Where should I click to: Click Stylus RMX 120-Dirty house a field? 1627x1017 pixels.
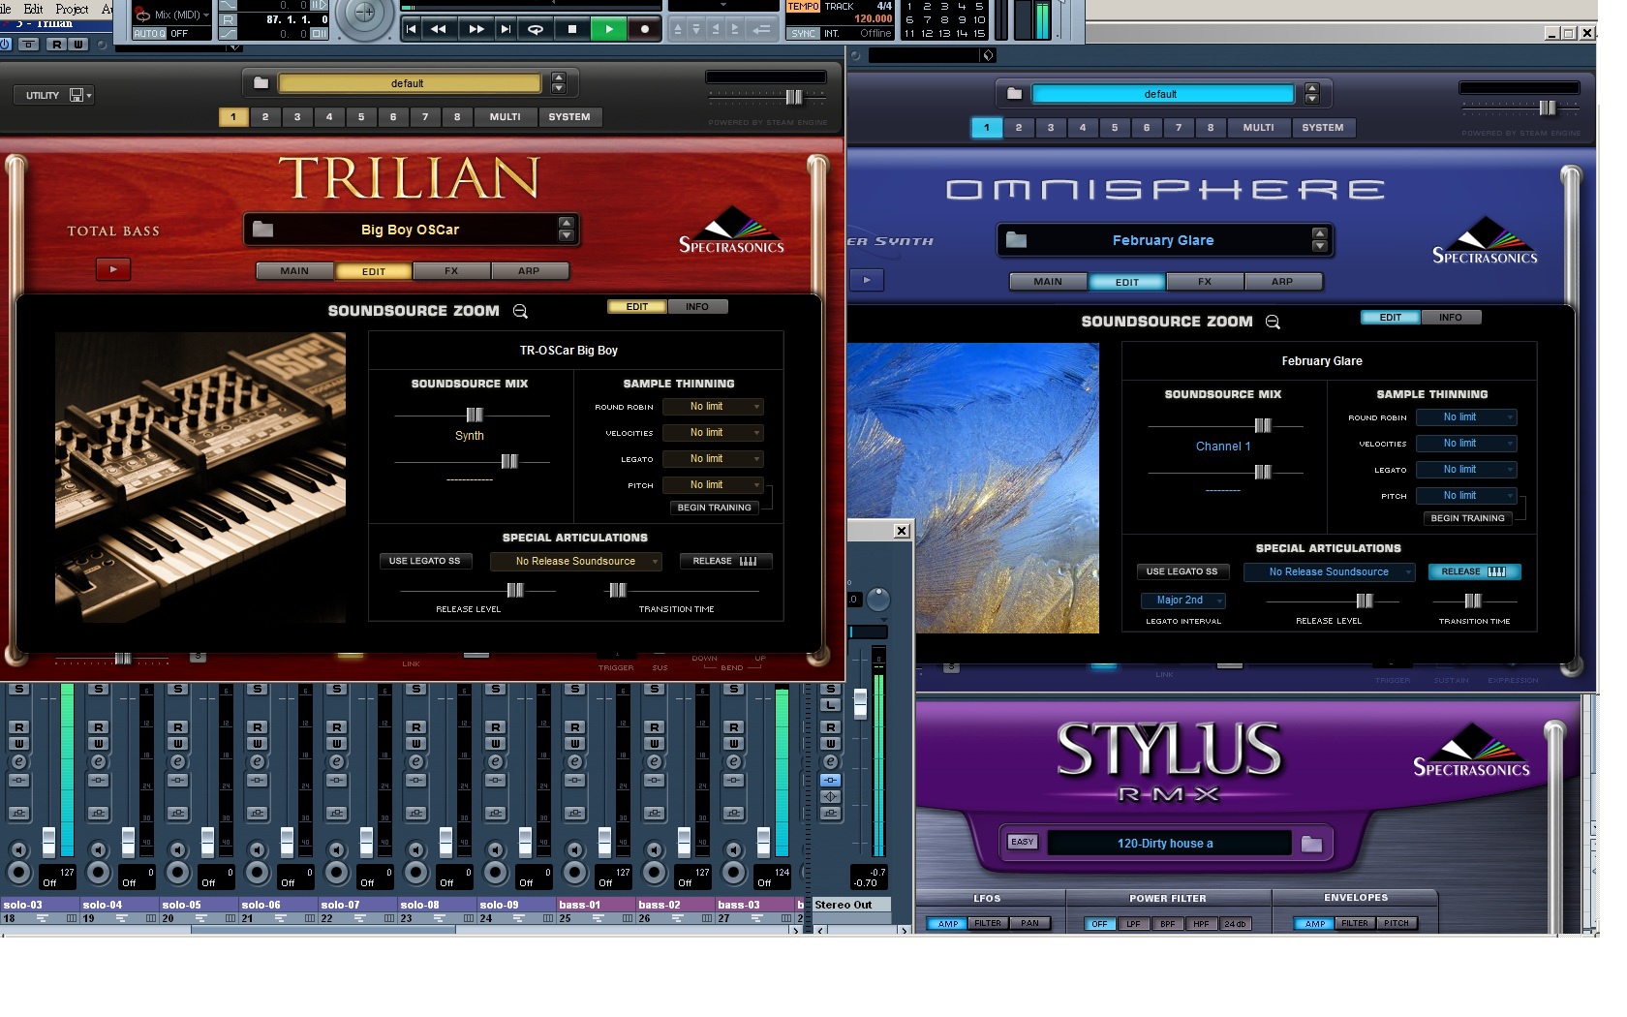pos(1169,844)
